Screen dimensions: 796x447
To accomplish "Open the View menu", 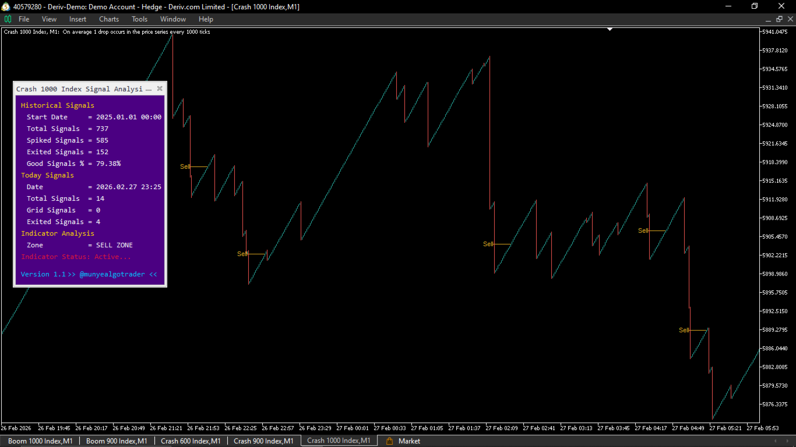I will point(50,19).
